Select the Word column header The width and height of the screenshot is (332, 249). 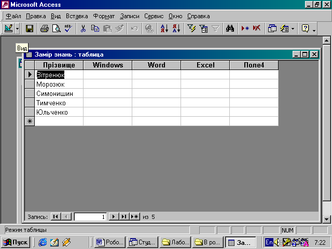(x=157, y=65)
